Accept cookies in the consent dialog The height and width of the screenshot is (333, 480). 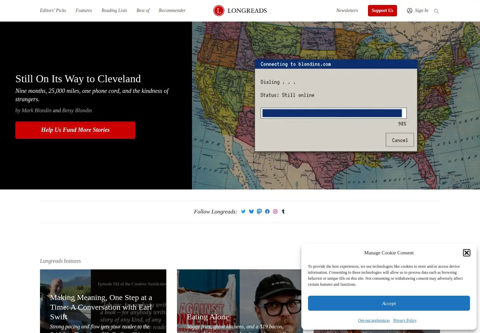coord(389,303)
